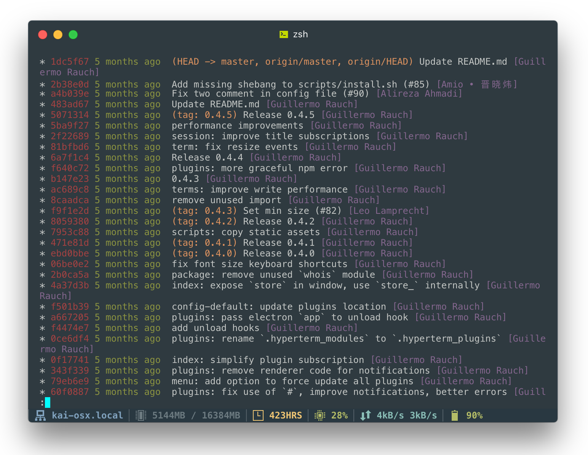Screen dimensions: 588x455
Task: Click author name Alireza Ahmadi
Action: tap(419, 94)
